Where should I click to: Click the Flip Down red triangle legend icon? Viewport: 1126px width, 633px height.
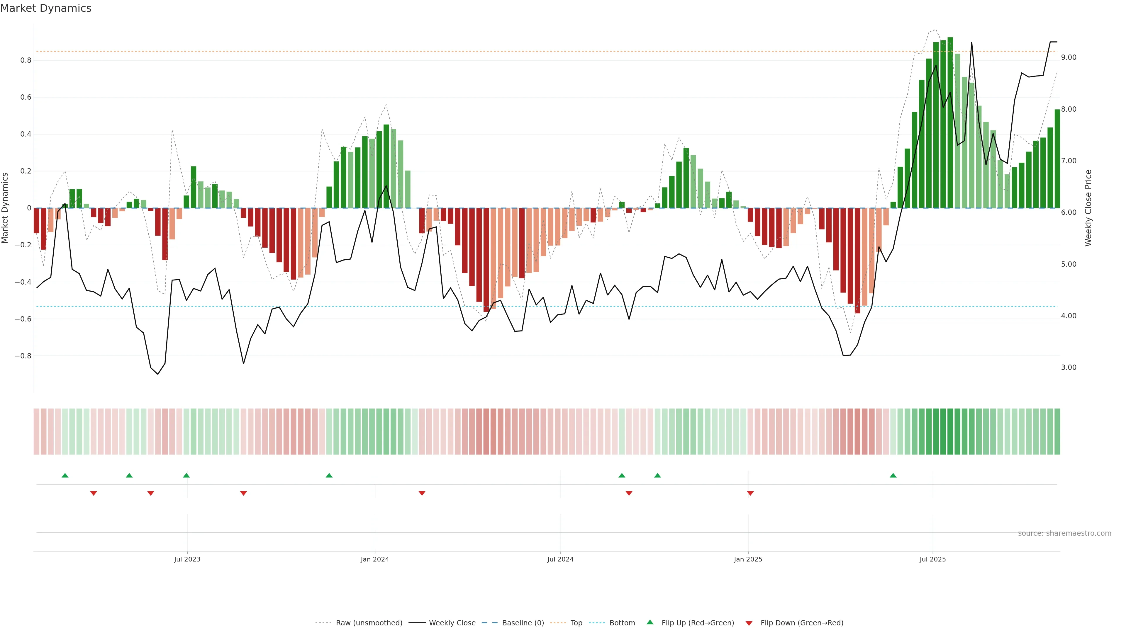point(749,623)
